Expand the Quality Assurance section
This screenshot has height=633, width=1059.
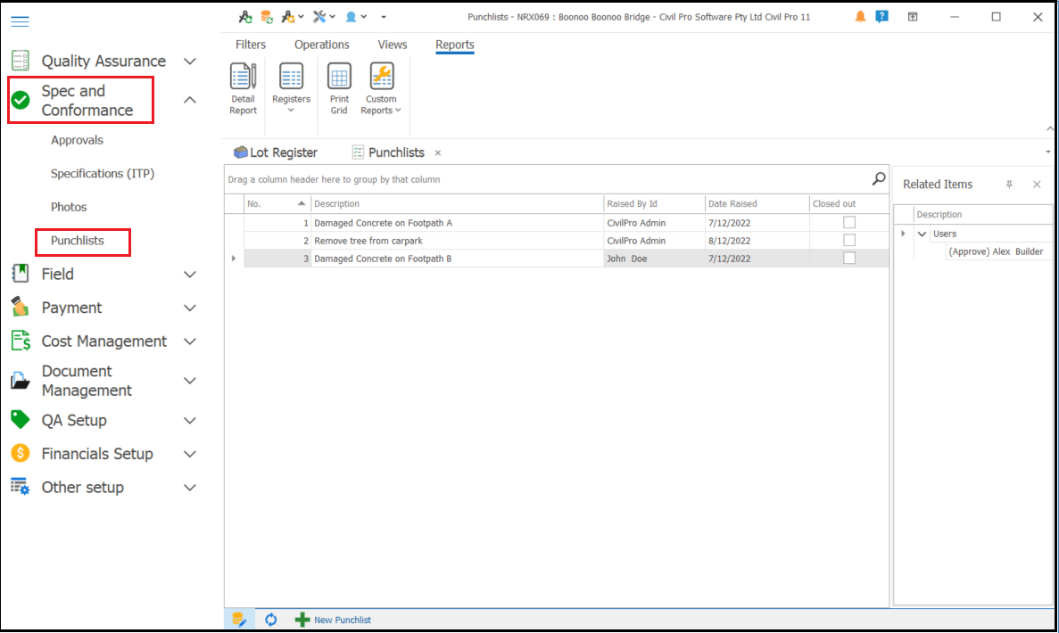[x=189, y=62]
